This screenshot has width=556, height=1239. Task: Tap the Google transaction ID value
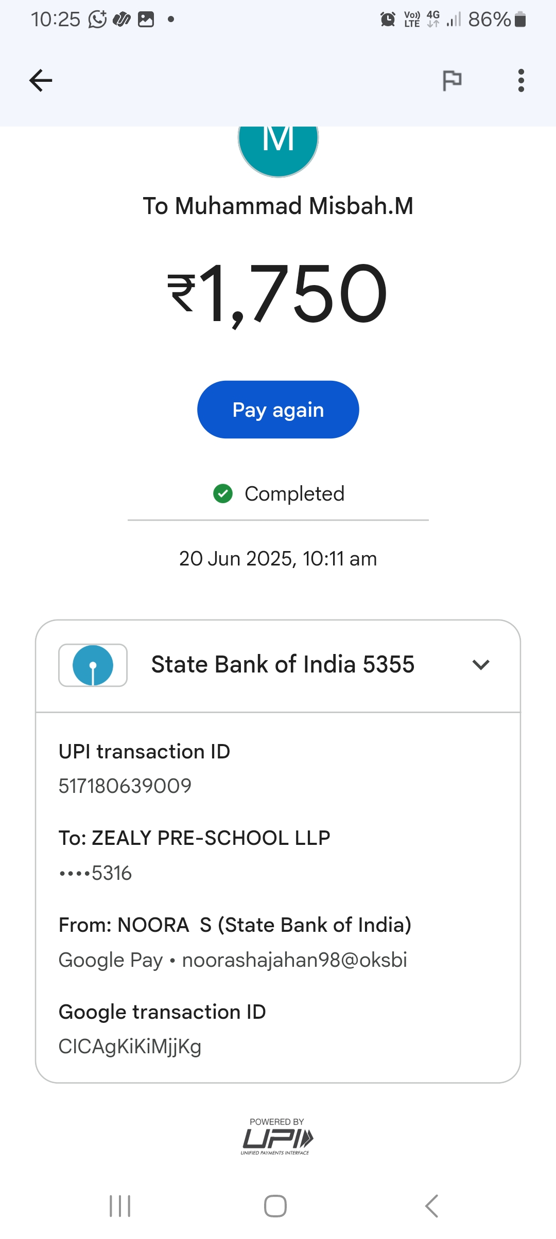click(x=130, y=1047)
